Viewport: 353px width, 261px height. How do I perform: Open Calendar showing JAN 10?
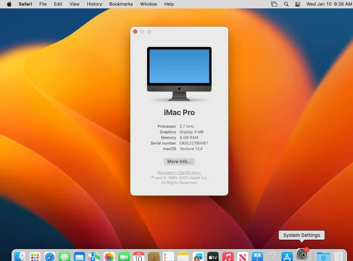139,257
